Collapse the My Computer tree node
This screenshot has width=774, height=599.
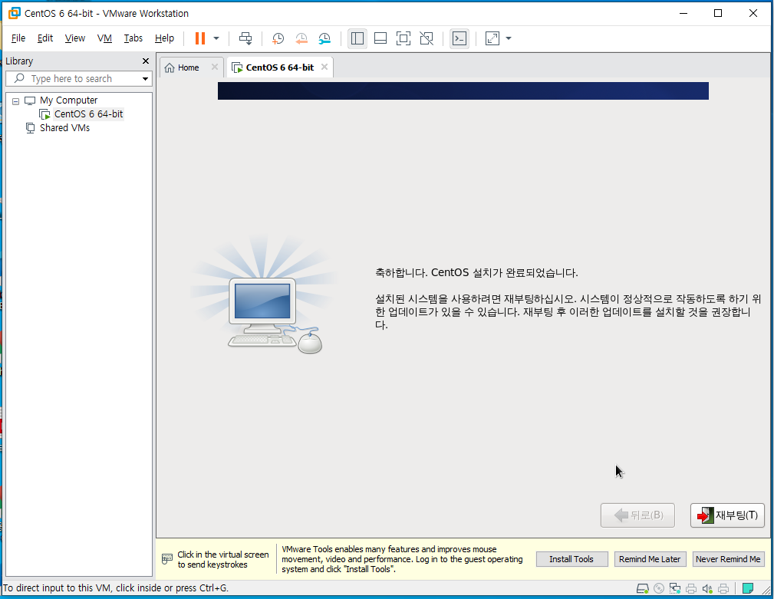pos(16,101)
